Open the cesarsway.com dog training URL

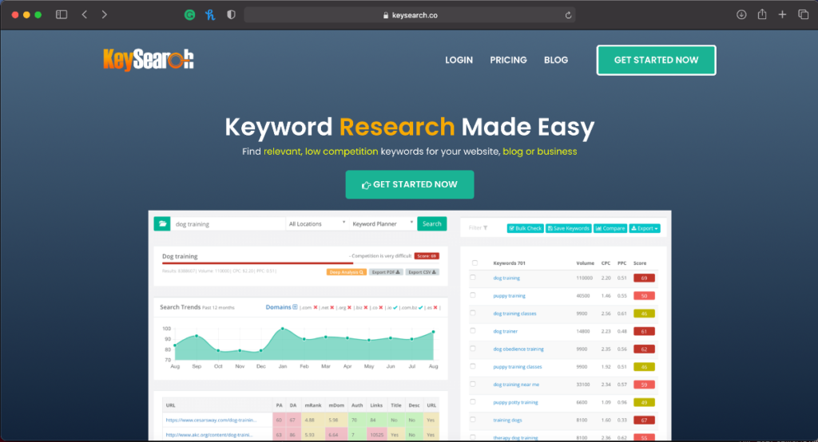[x=211, y=420]
